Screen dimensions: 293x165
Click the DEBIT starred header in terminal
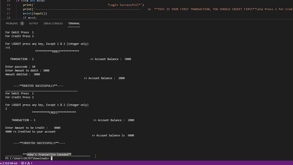point(57,51)
